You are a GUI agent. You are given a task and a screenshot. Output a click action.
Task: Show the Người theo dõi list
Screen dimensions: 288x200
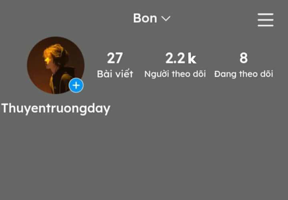tap(175, 74)
